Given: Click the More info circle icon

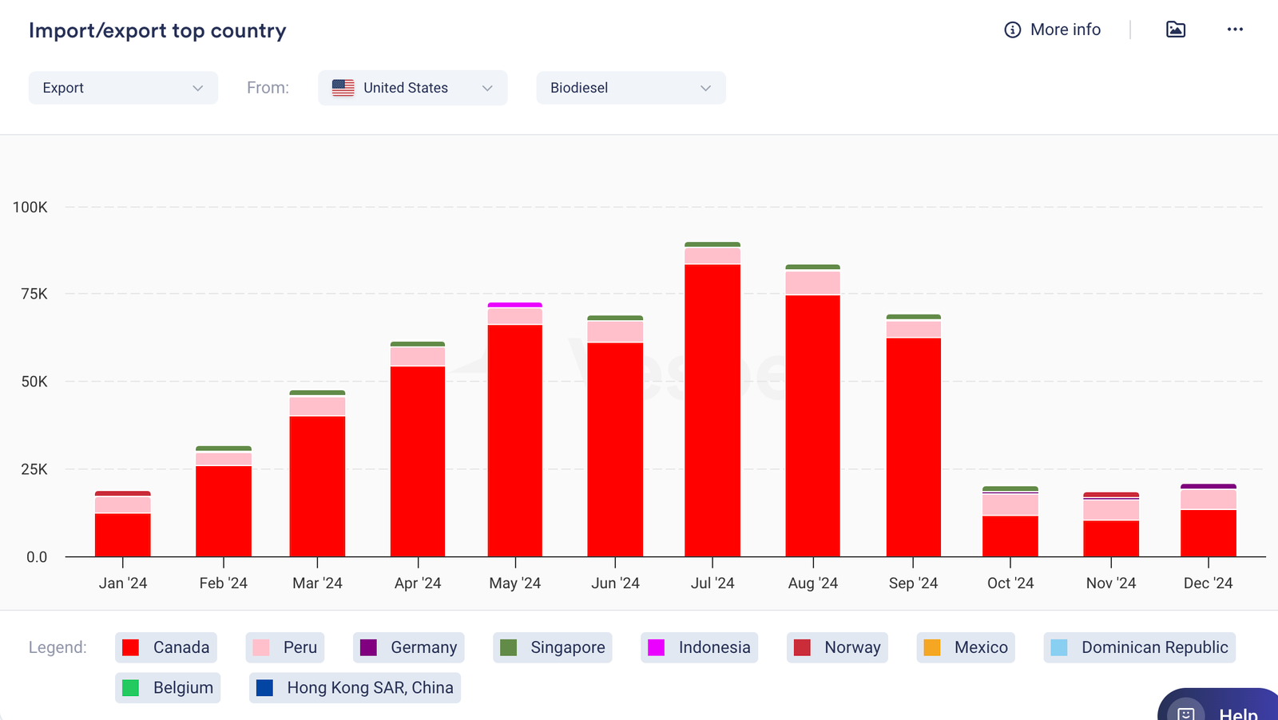Looking at the screenshot, I should click(x=1012, y=30).
